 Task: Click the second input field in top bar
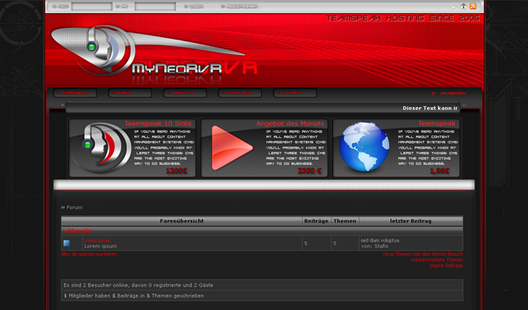(x=155, y=6)
